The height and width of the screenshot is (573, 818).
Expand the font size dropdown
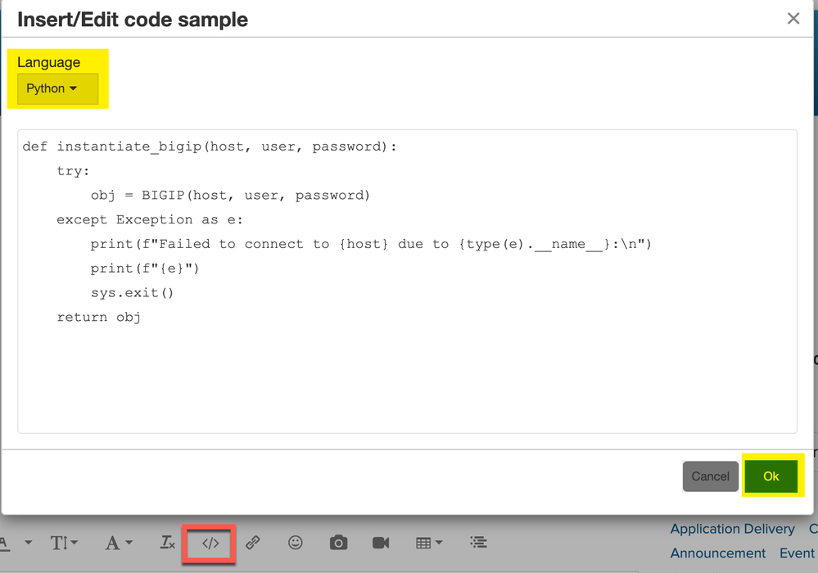point(65,543)
